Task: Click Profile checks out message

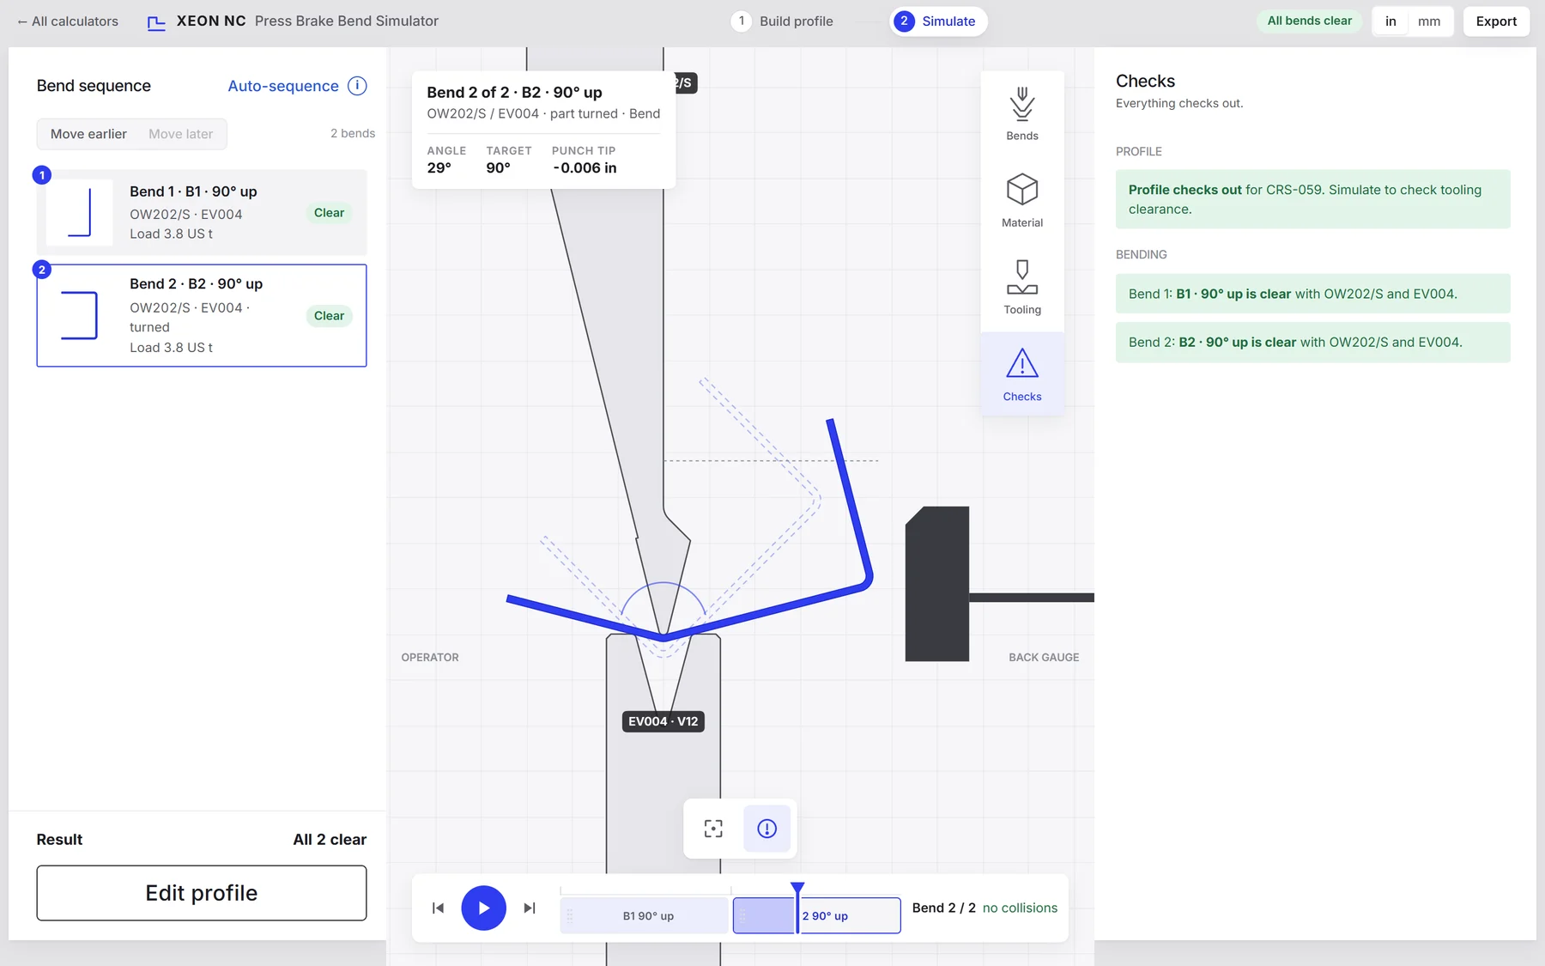Action: coord(1313,199)
